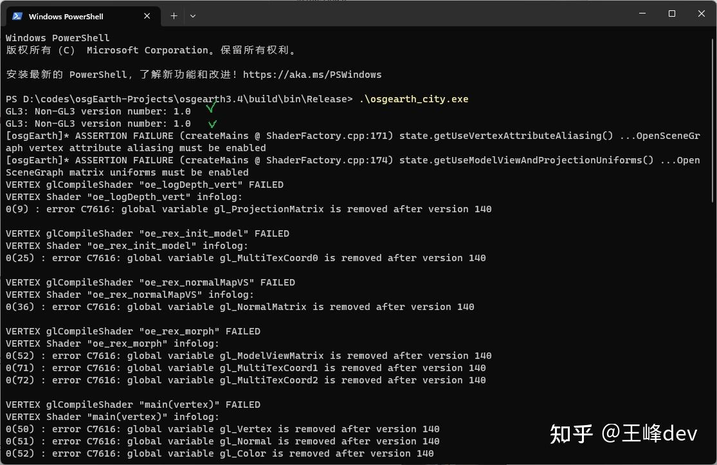The width and height of the screenshot is (717, 465).
Task: Click the vertical scrollbar thumb
Action: (x=712, y=120)
